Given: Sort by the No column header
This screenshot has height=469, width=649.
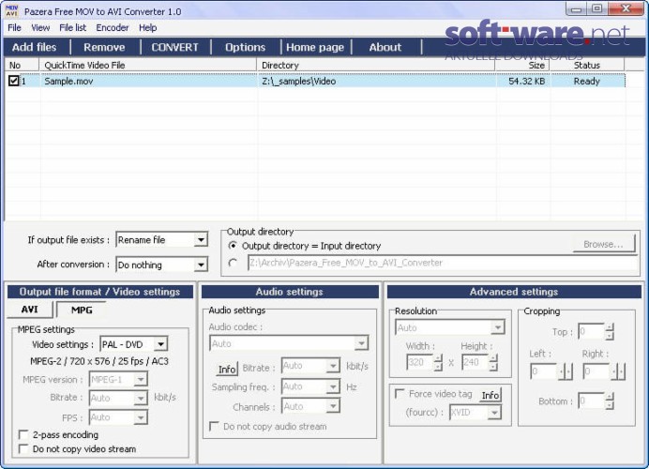Looking at the screenshot, I should pos(22,65).
